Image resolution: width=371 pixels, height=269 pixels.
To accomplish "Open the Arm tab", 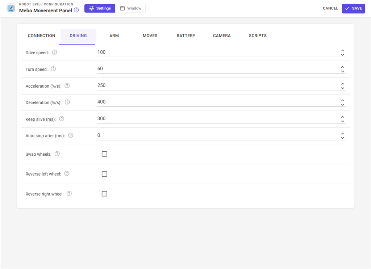I will [x=114, y=36].
